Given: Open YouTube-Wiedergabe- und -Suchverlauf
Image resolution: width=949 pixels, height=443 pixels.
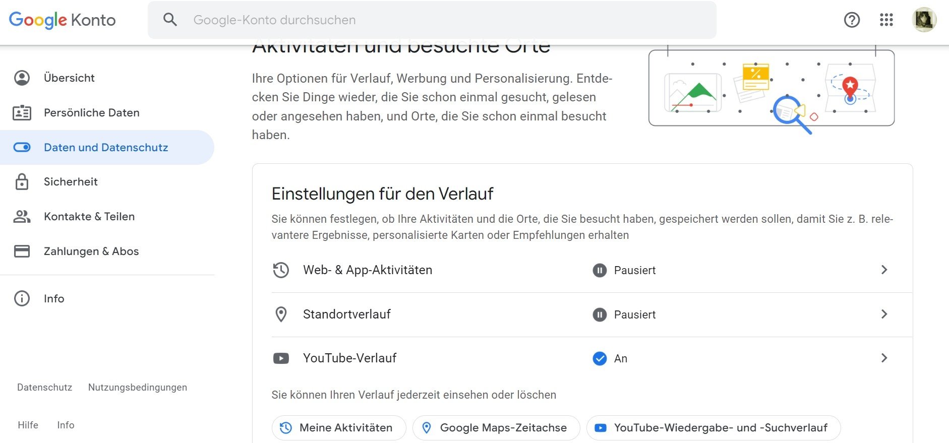Looking at the screenshot, I should pyautogui.click(x=714, y=428).
